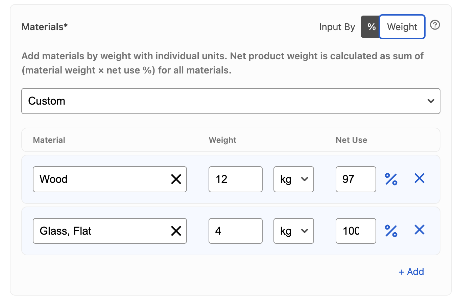Click the percent icon in Glass row
The image size is (456, 301).
[391, 231]
